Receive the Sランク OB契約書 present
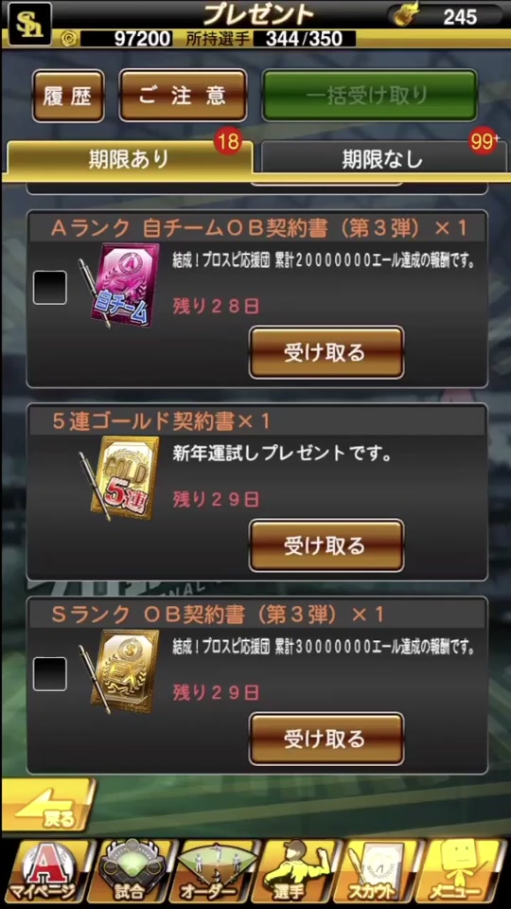This screenshot has width=511, height=909. (x=326, y=739)
